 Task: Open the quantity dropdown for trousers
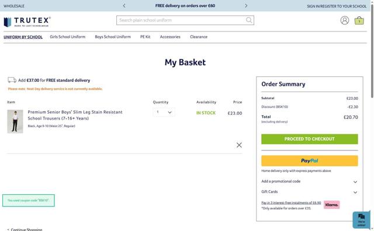[164, 112]
